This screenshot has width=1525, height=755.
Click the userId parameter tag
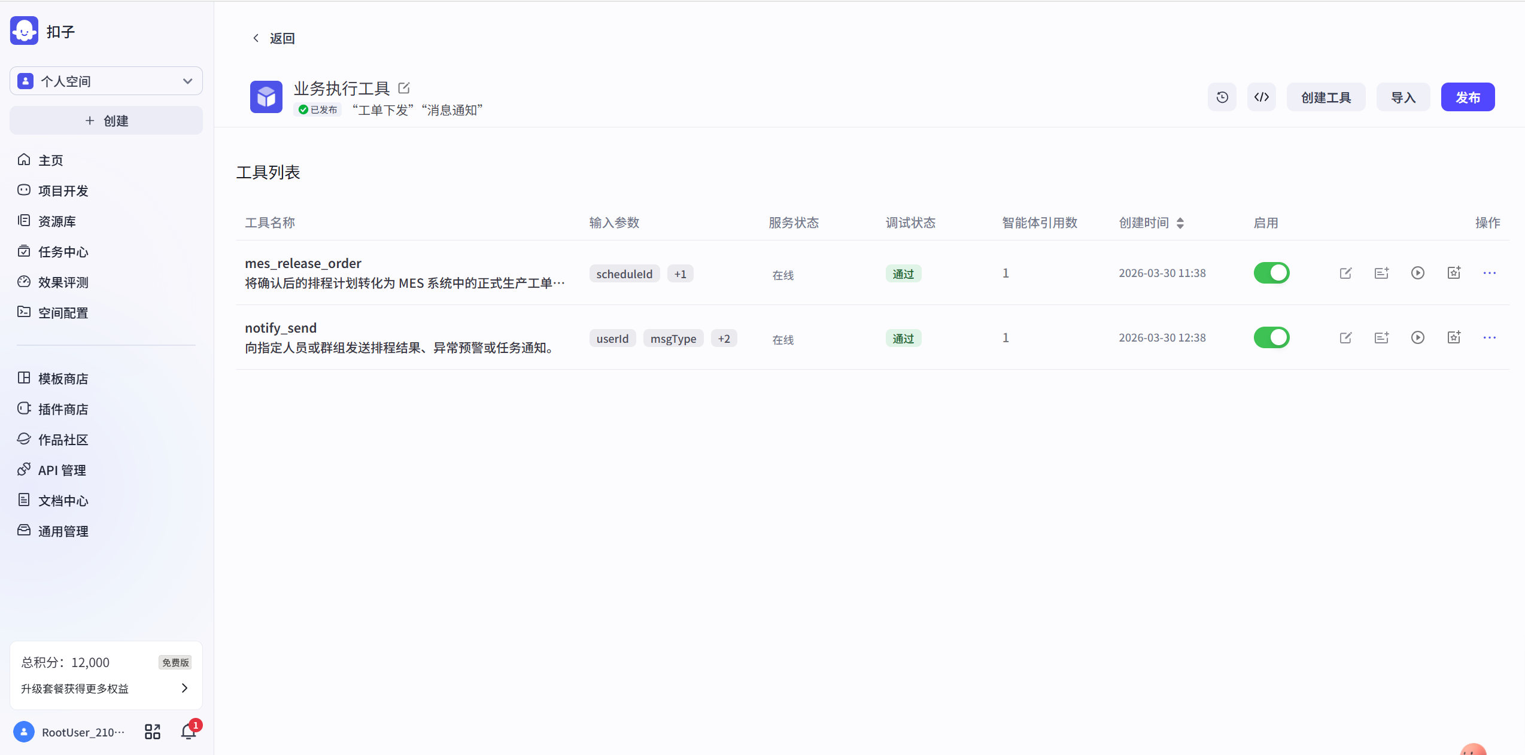(x=612, y=338)
